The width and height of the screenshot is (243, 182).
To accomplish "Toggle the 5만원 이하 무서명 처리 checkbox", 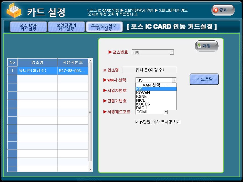I will pos(137,122).
